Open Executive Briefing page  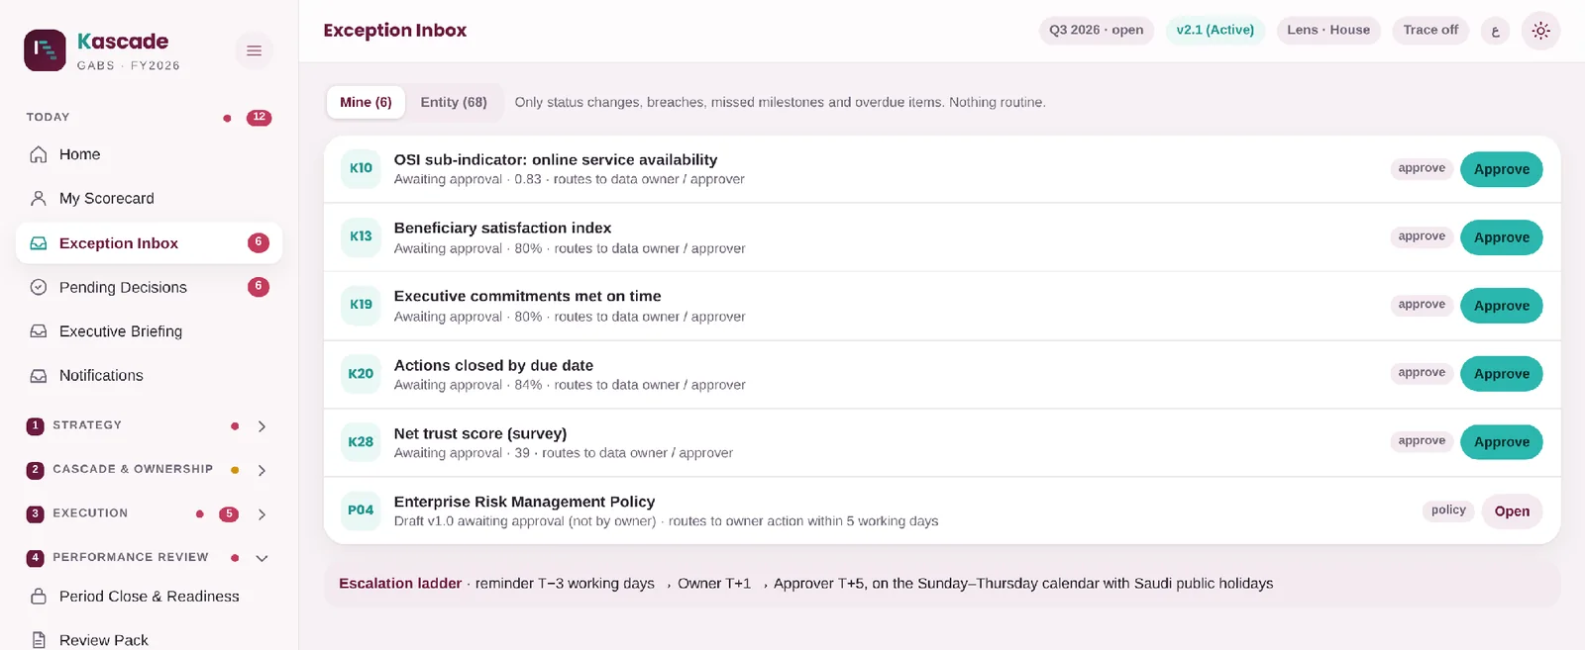tap(149, 331)
